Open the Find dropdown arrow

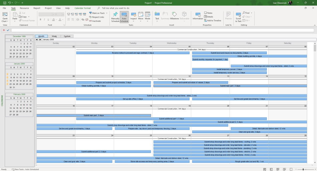click(x=252, y=13)
